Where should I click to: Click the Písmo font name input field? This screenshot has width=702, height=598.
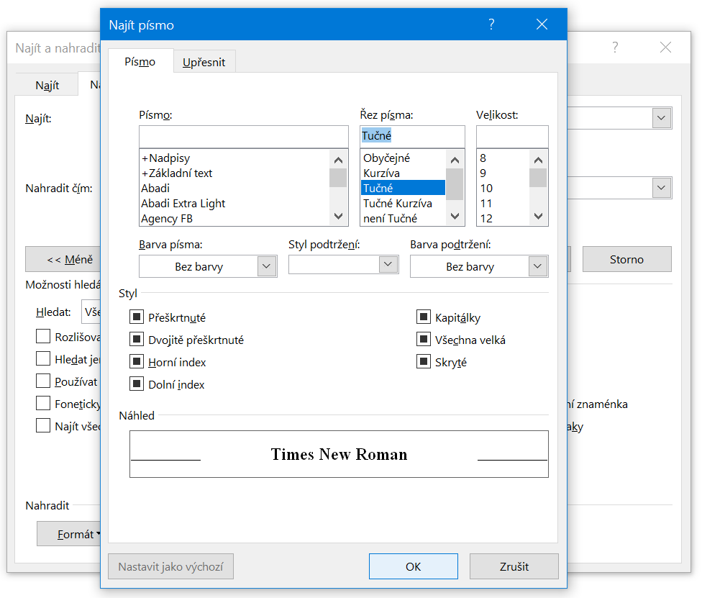(x=243, y=136)
